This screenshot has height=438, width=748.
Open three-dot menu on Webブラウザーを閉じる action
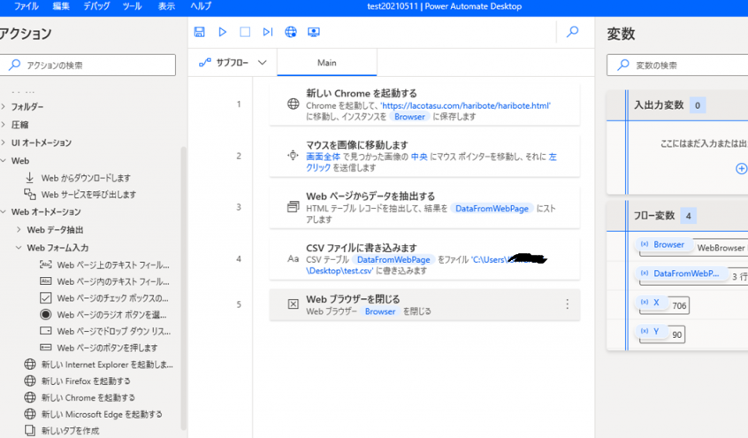(568, 304)
